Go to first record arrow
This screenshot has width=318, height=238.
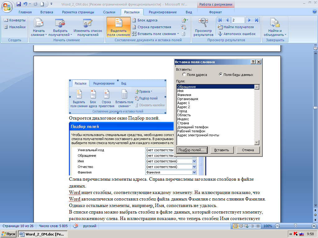220,20
